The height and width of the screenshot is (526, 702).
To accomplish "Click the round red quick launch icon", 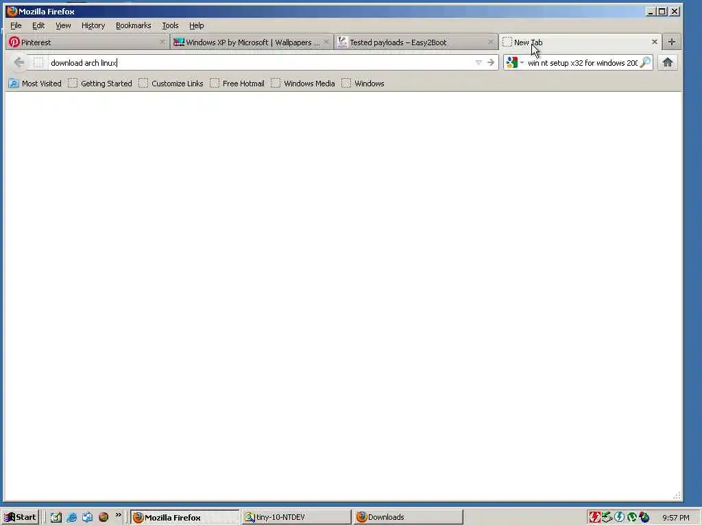I will click(x=104, y=518).
